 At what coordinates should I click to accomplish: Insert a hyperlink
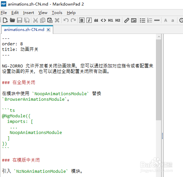127,20
